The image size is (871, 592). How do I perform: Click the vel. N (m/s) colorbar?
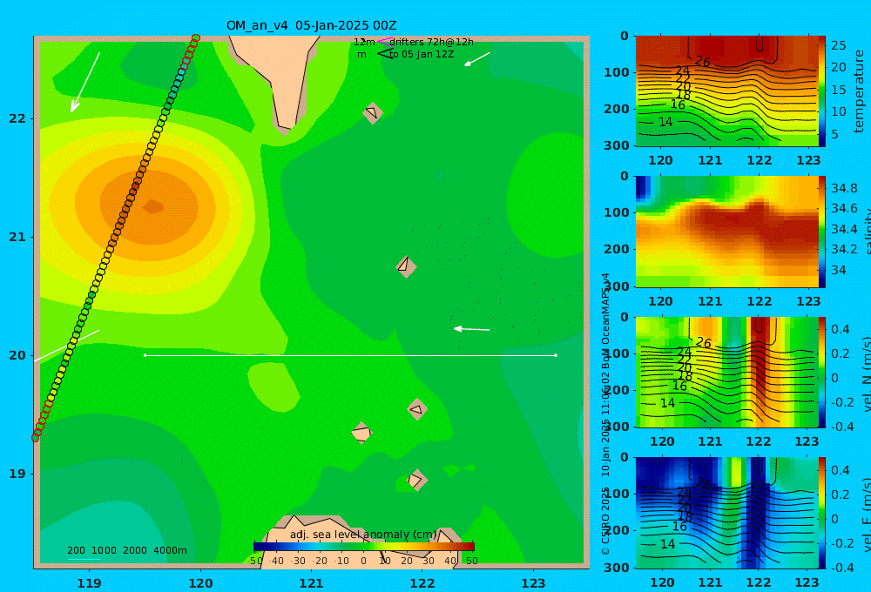(822, 372)
